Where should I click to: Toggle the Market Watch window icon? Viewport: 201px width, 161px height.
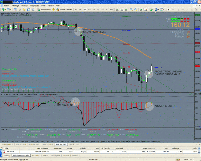(15, 10)
